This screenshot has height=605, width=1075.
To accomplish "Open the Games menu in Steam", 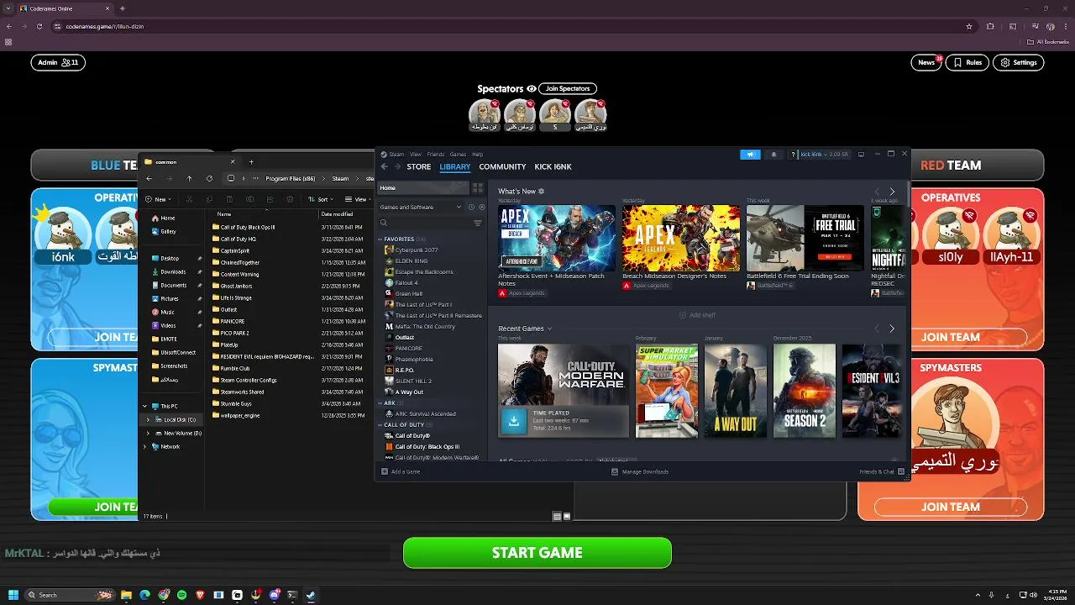I will (458, 155).
